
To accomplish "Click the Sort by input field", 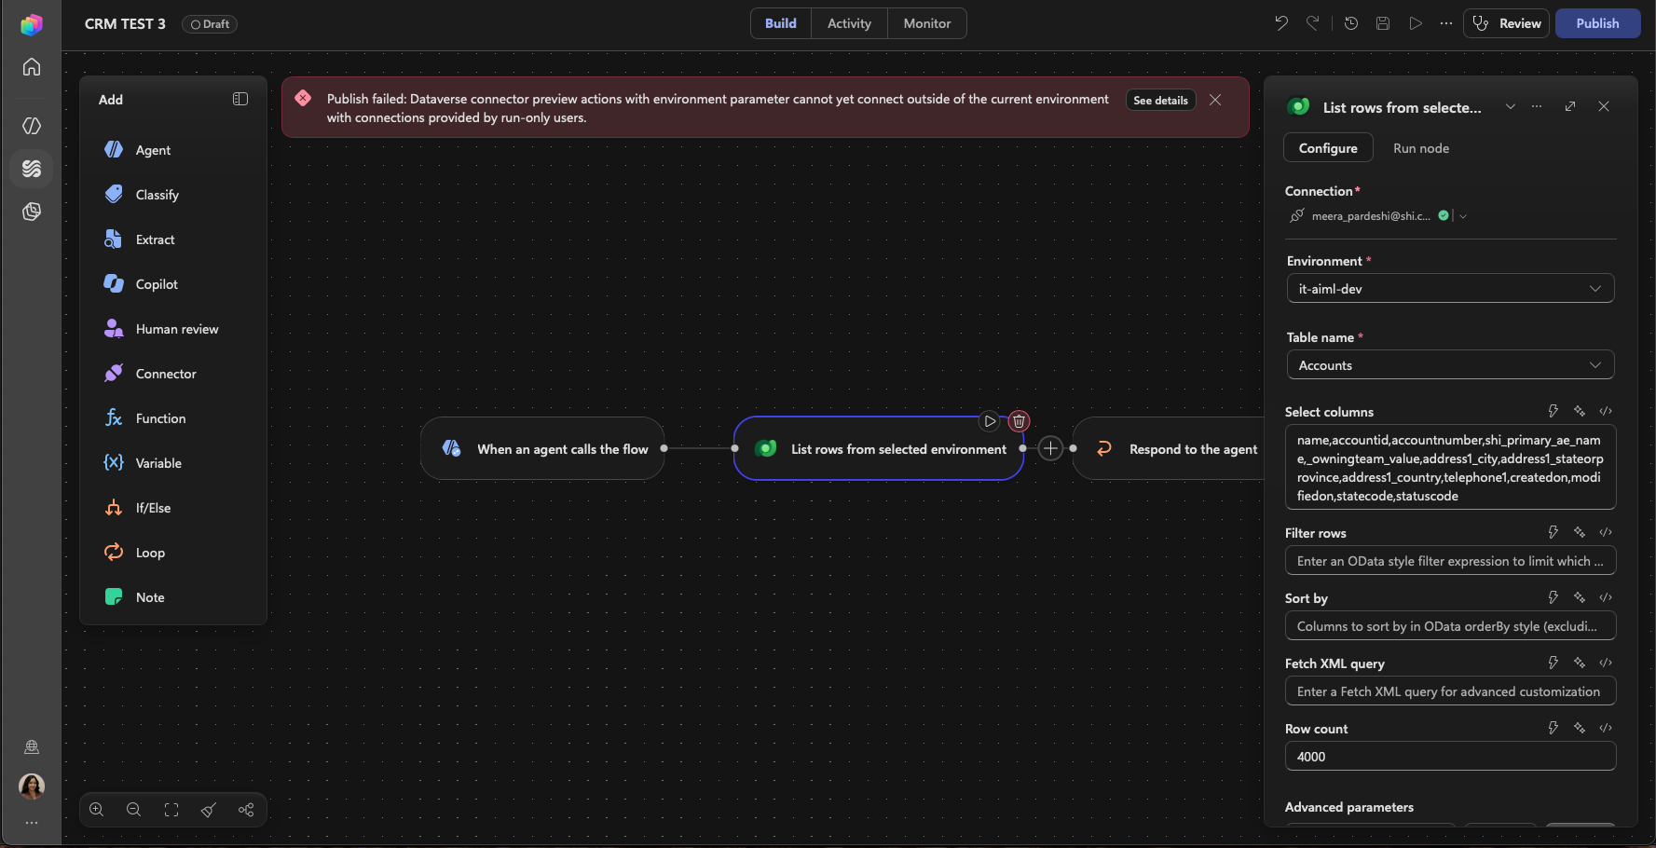I will click(1450, 625).
